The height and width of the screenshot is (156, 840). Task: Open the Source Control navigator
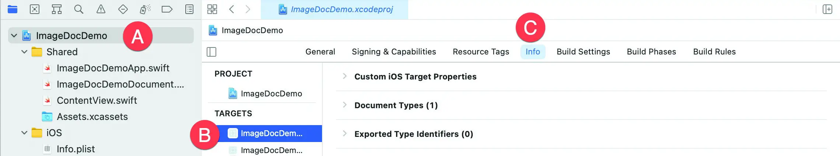point(35,9)
